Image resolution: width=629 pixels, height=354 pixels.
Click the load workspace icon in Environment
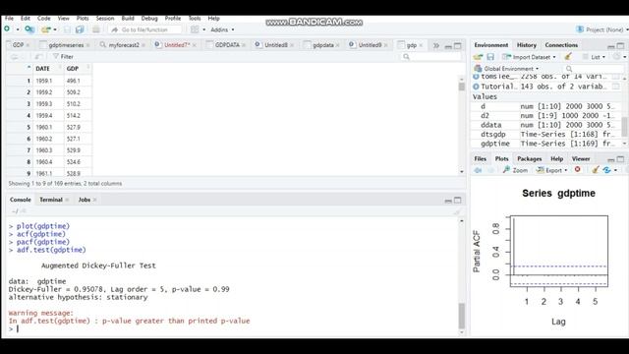[478, 57]
